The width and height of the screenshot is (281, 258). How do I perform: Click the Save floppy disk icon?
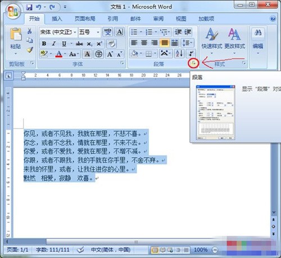29,7
